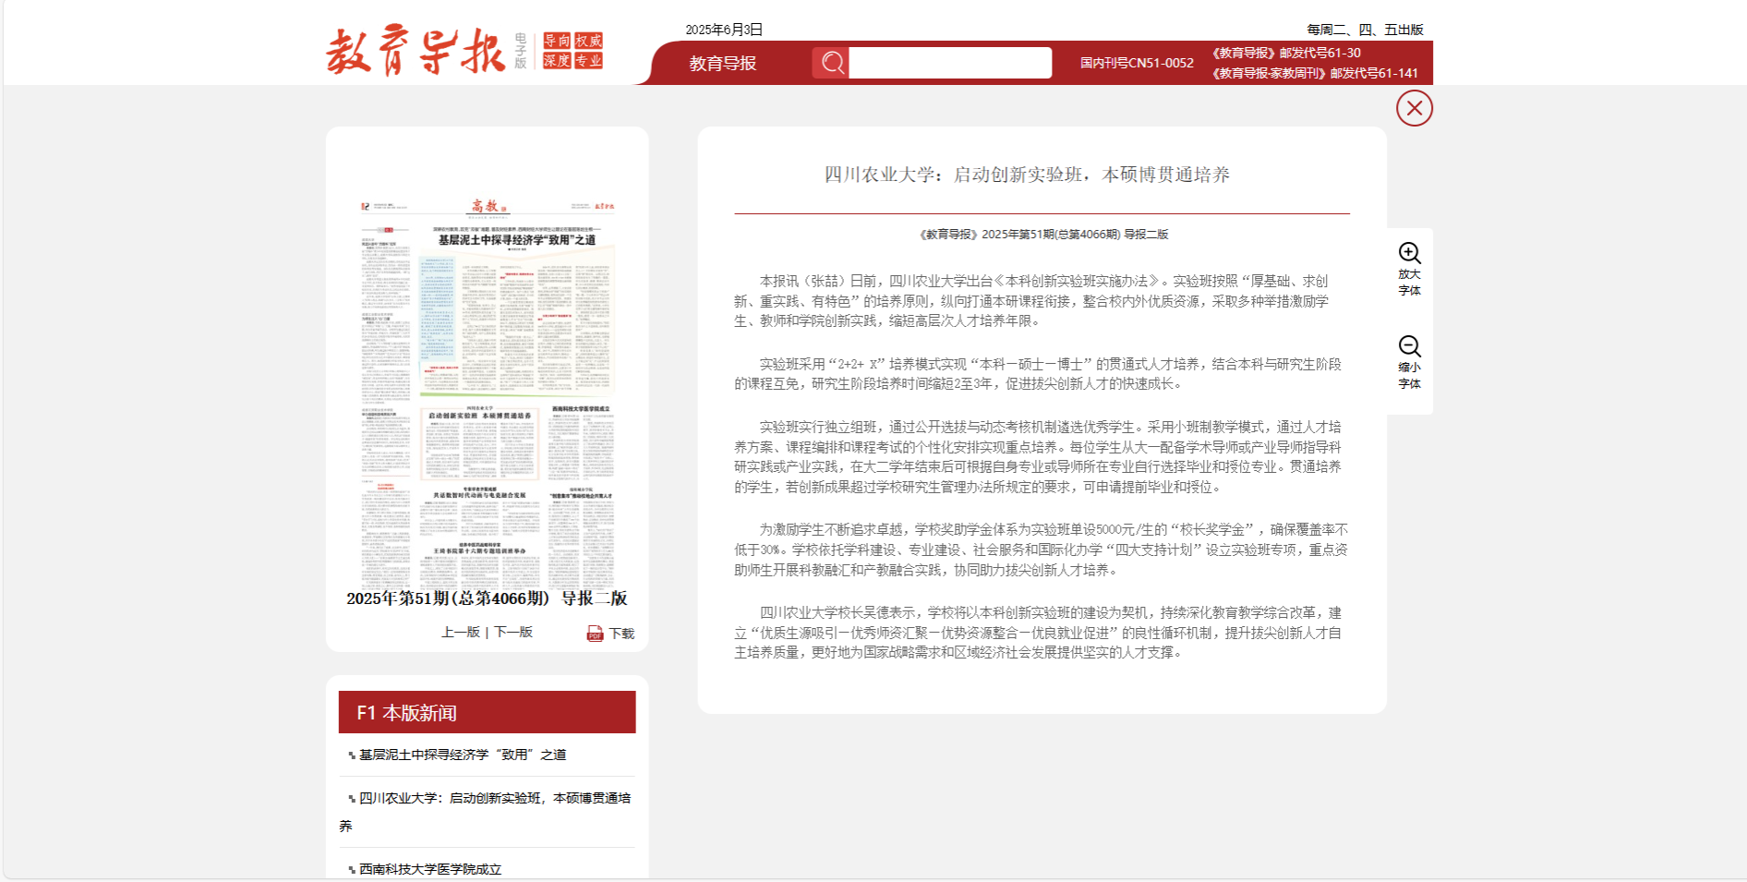Viewport: 1747px width, 882px height.
Task: Go to next page via 下一版
Action: (x=513, y=633)
